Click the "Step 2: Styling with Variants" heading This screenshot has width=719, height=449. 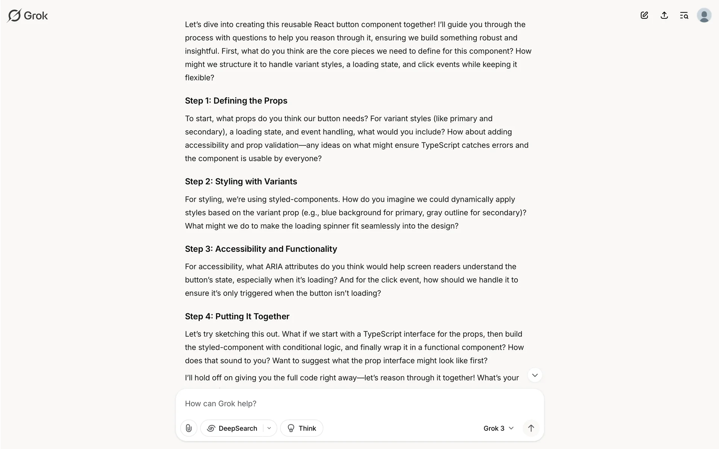click(x=241, y=181)
